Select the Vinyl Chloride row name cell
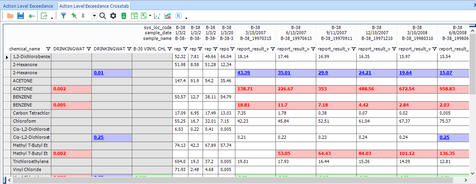 point(31,170)
